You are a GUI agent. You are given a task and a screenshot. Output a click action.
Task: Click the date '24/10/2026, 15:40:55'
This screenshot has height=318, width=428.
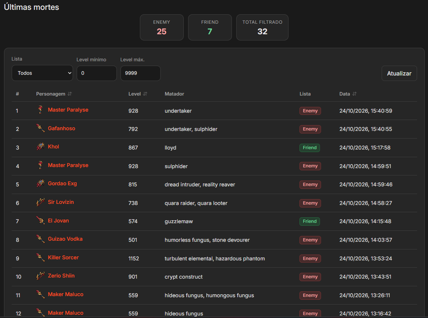pos(366,129)
